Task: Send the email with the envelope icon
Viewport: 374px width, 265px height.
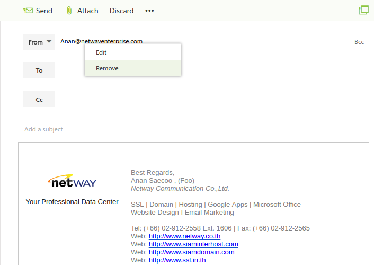Action: coord(38,11)
